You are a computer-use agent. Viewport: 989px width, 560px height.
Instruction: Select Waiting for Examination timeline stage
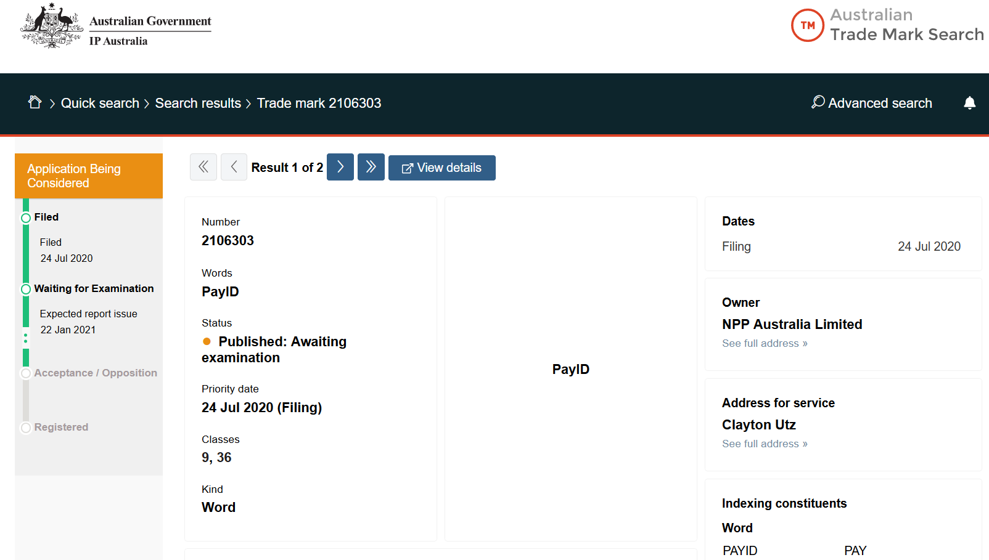point(94,288)
